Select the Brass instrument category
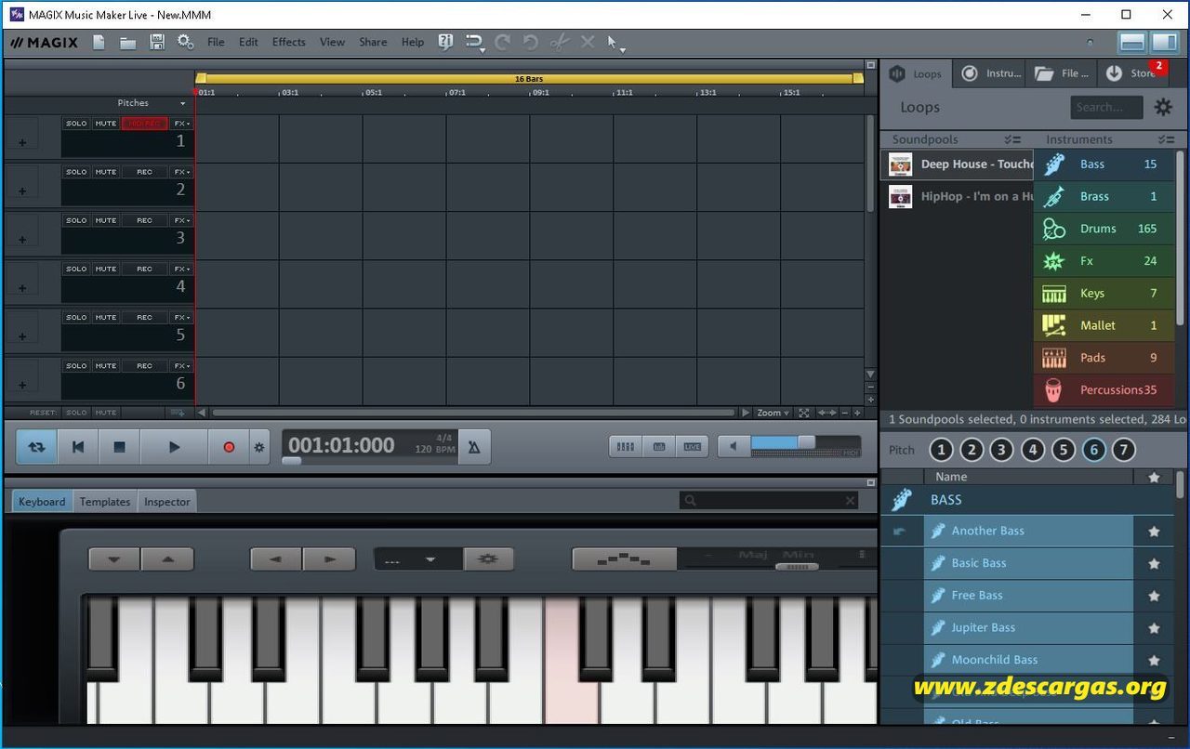The width and height of the screenshot is (1190, 749). (1104, 196)
